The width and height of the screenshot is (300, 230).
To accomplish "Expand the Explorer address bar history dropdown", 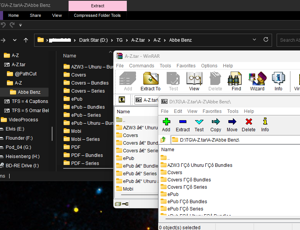I will pyautogui.click(x=254, y=40).
